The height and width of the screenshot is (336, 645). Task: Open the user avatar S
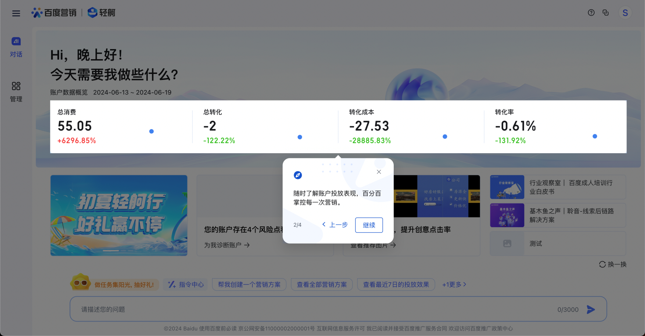(625, 13)
